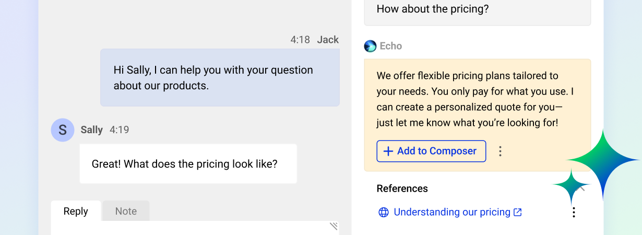Screen dimensions: 642x235
Task: Click Sally's round avatar icon
Action: 63,130
